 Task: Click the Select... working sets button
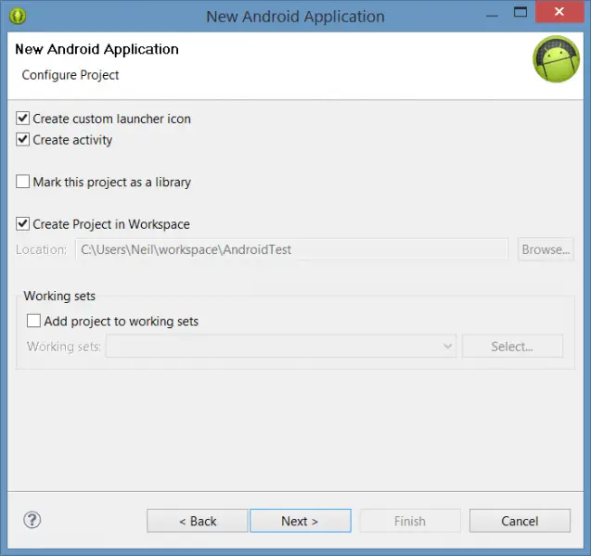point(512,347)
